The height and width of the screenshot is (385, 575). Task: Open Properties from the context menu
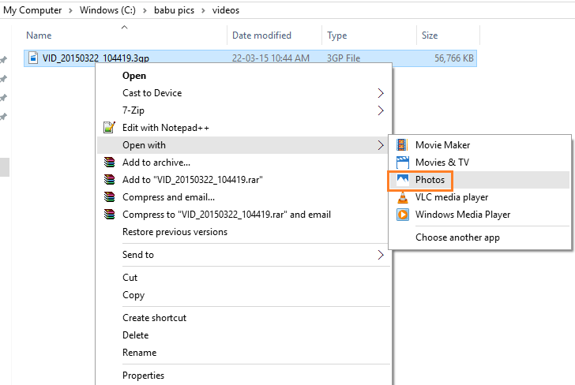click(244, 375)
